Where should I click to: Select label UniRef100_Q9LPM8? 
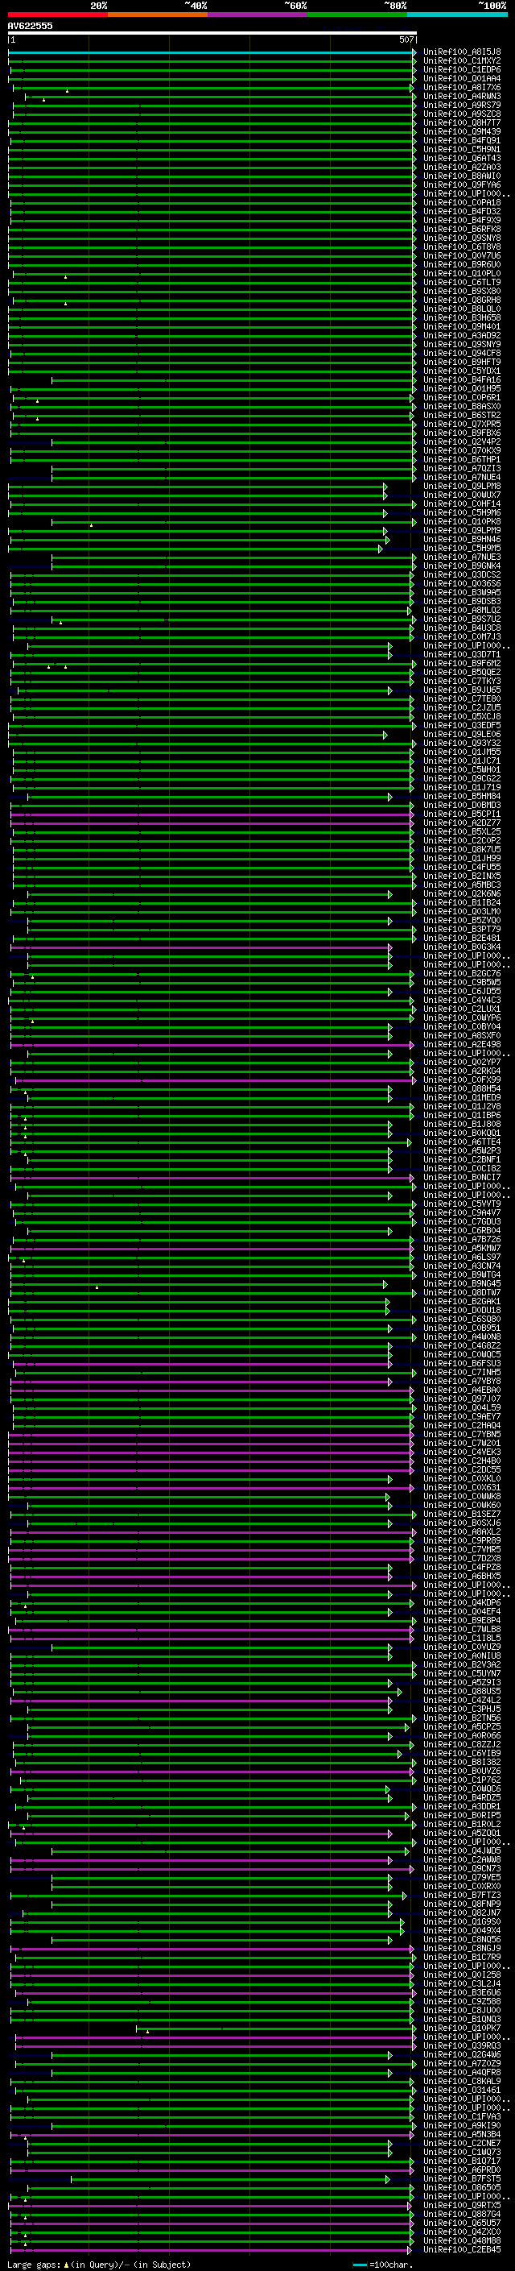461,487
